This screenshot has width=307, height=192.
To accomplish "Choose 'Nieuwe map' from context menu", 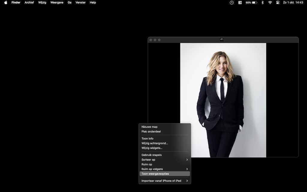I will (x=149, y=127).
